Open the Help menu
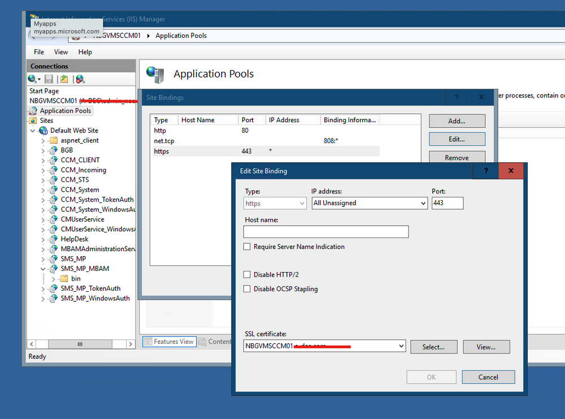Screen dimensions: 565x419 point(85,52)
